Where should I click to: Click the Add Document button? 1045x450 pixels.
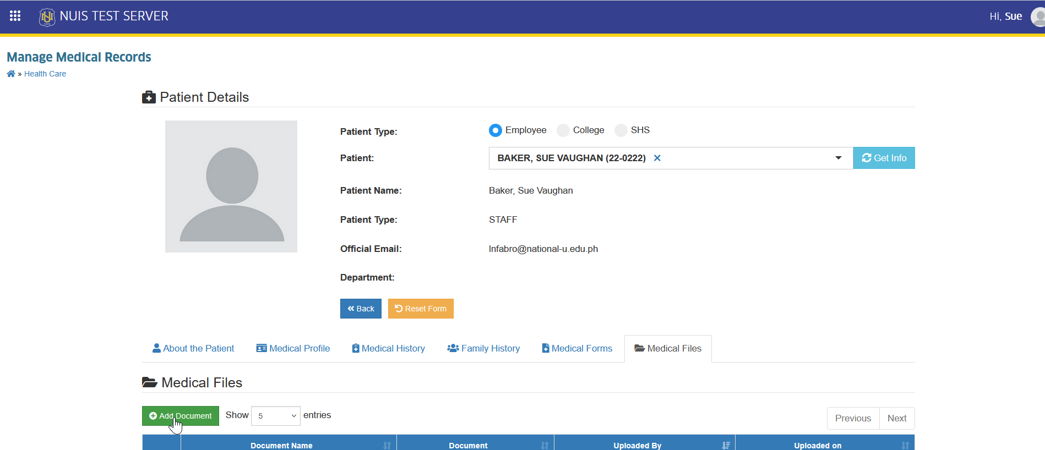pos(181,416)
